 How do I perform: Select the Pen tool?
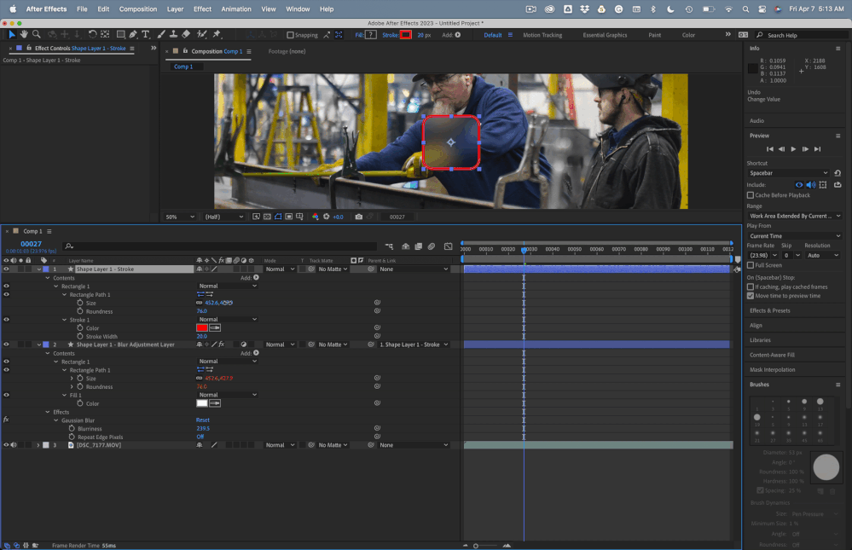(133, 34)
